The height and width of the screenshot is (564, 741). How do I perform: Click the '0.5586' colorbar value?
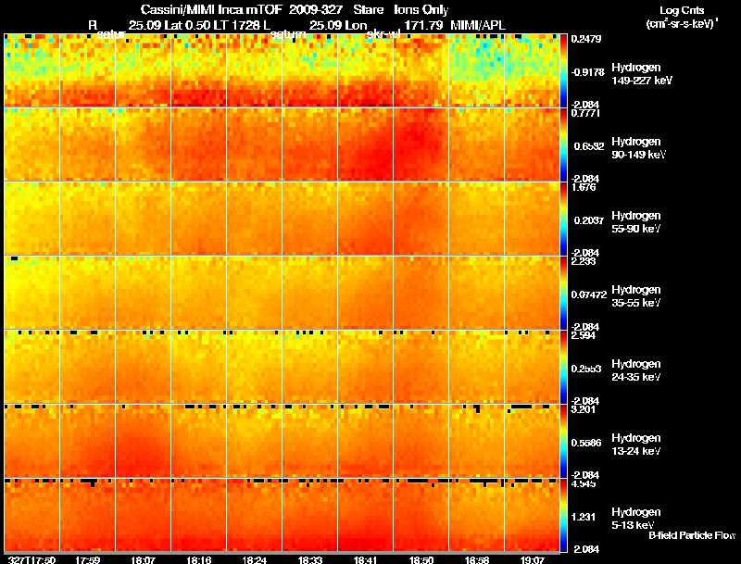point(586,443)
